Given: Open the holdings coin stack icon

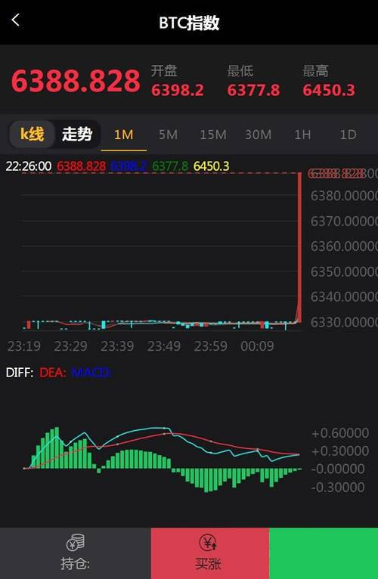Looking at the screenshot, I should [x=76, y=543].
